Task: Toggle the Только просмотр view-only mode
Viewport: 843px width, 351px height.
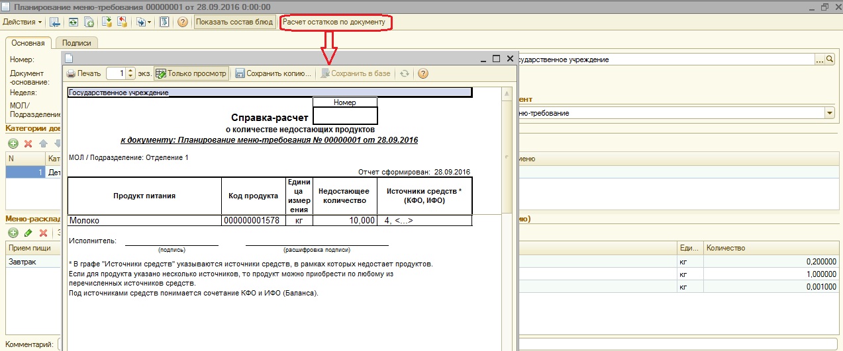Action: tap(191, 73)
